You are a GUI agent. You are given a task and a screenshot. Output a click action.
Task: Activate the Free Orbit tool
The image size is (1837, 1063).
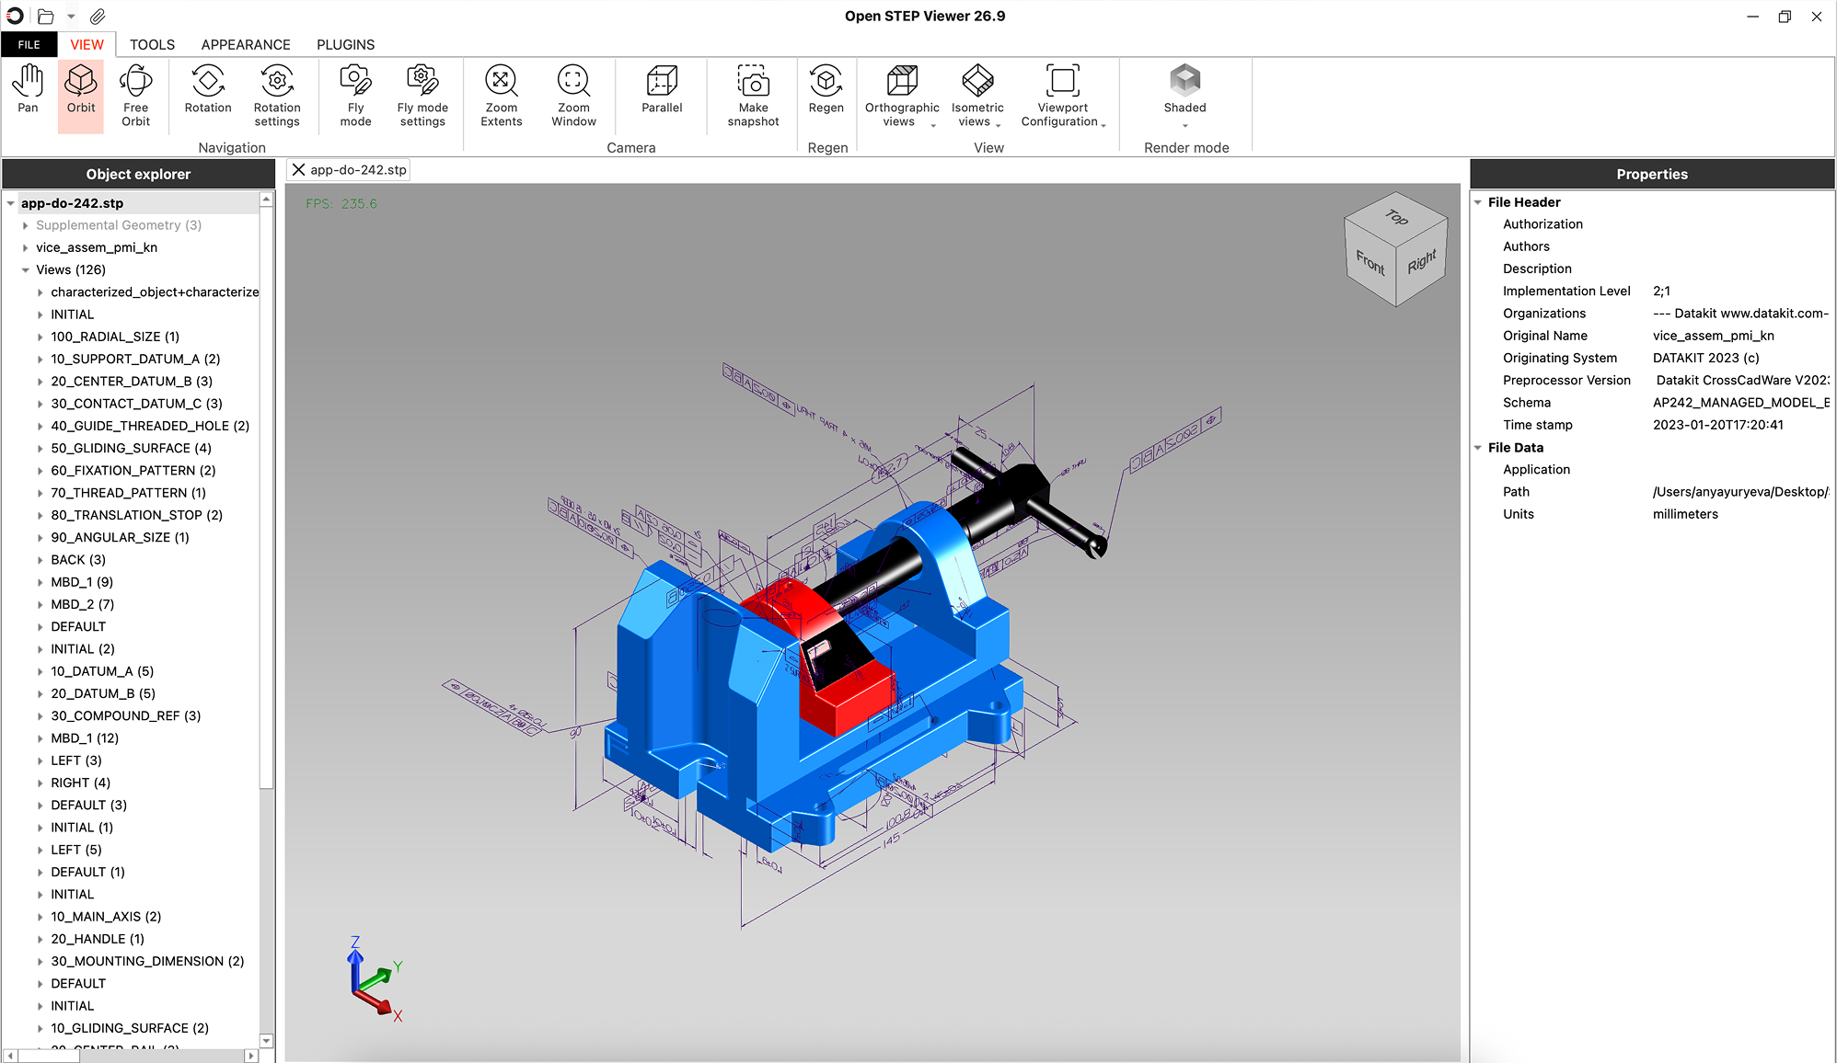coord(135,94)
